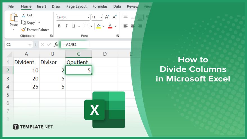Click the Divisor header cell
Screen dimensions: 247x139
pos(53,62)
